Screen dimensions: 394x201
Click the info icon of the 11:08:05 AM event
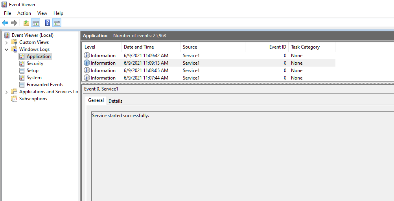[x=87, y=71]
